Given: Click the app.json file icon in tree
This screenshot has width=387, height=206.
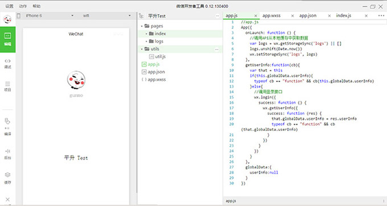Looking at the screenshot, I should click(144, 72).
